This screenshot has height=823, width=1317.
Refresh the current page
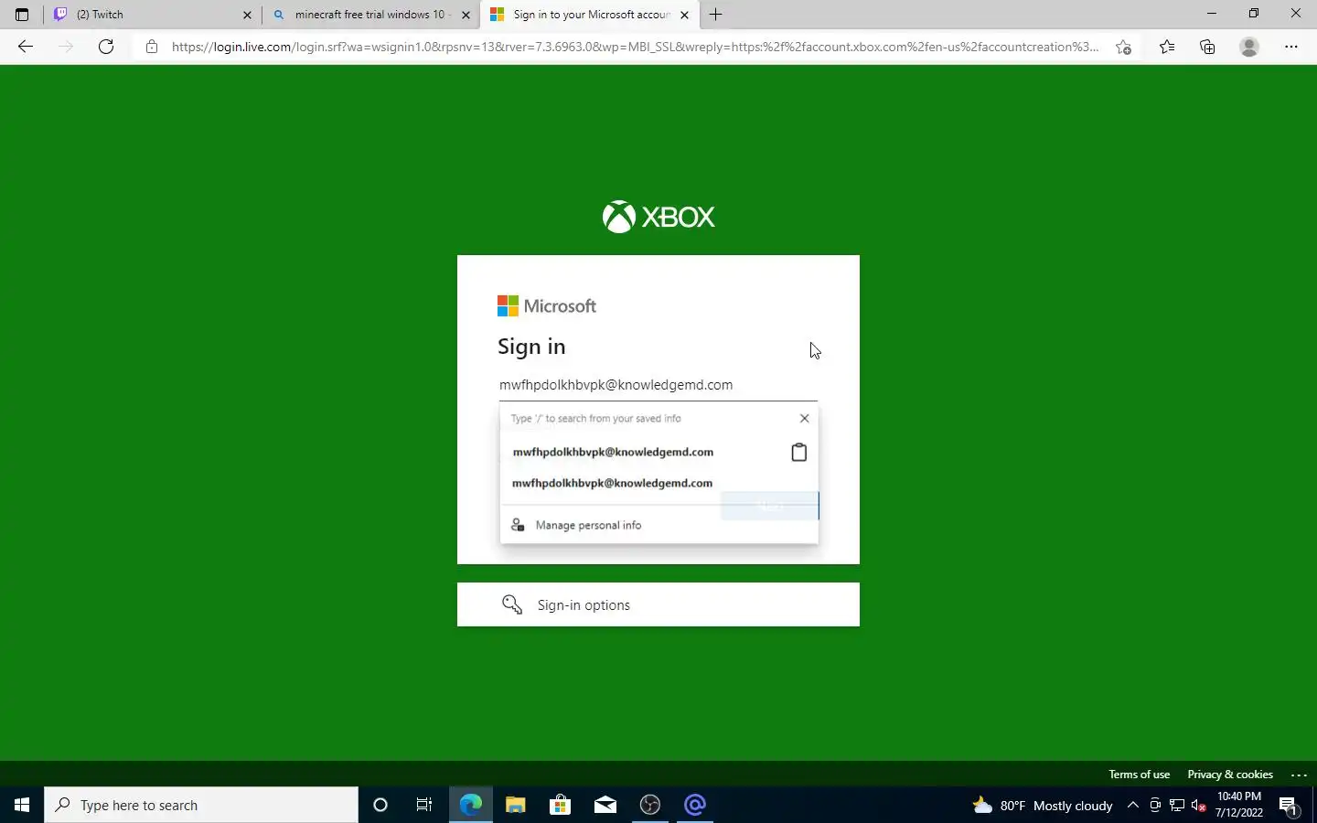106,47
